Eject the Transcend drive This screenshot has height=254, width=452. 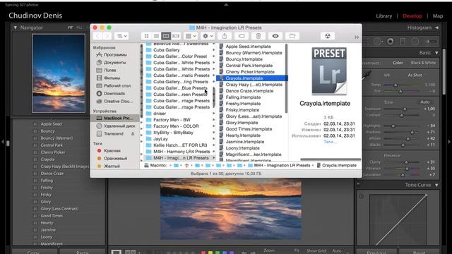click(133, 134)
